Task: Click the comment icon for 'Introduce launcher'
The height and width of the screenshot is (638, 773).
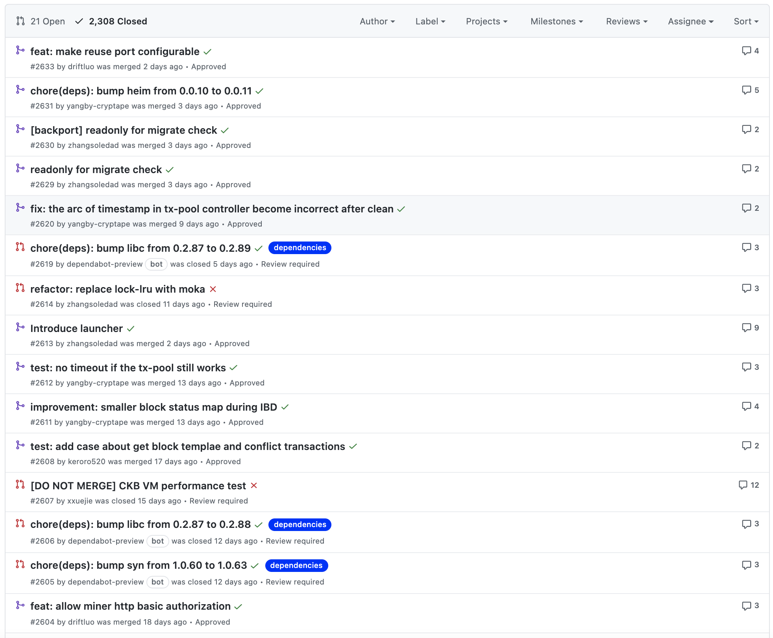Action: coord(746,328)
